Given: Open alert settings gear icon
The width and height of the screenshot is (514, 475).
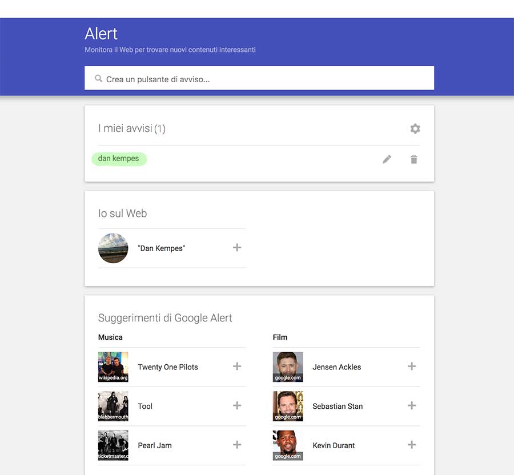Looking at the screenshot, I should (x=415, y=128).
